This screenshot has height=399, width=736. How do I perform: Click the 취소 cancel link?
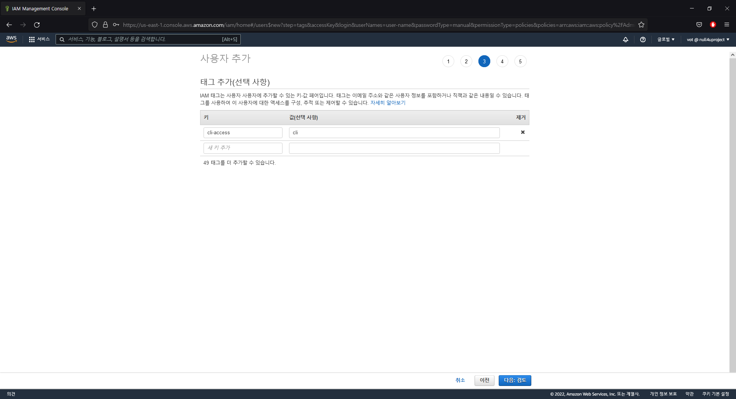point(460,380)
